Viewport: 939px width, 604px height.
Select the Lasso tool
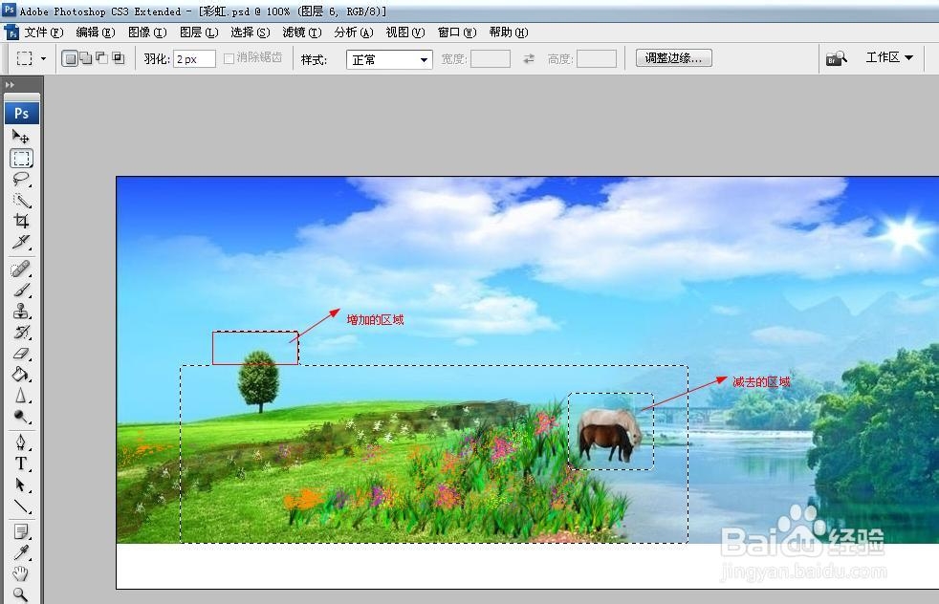(22, 176)
